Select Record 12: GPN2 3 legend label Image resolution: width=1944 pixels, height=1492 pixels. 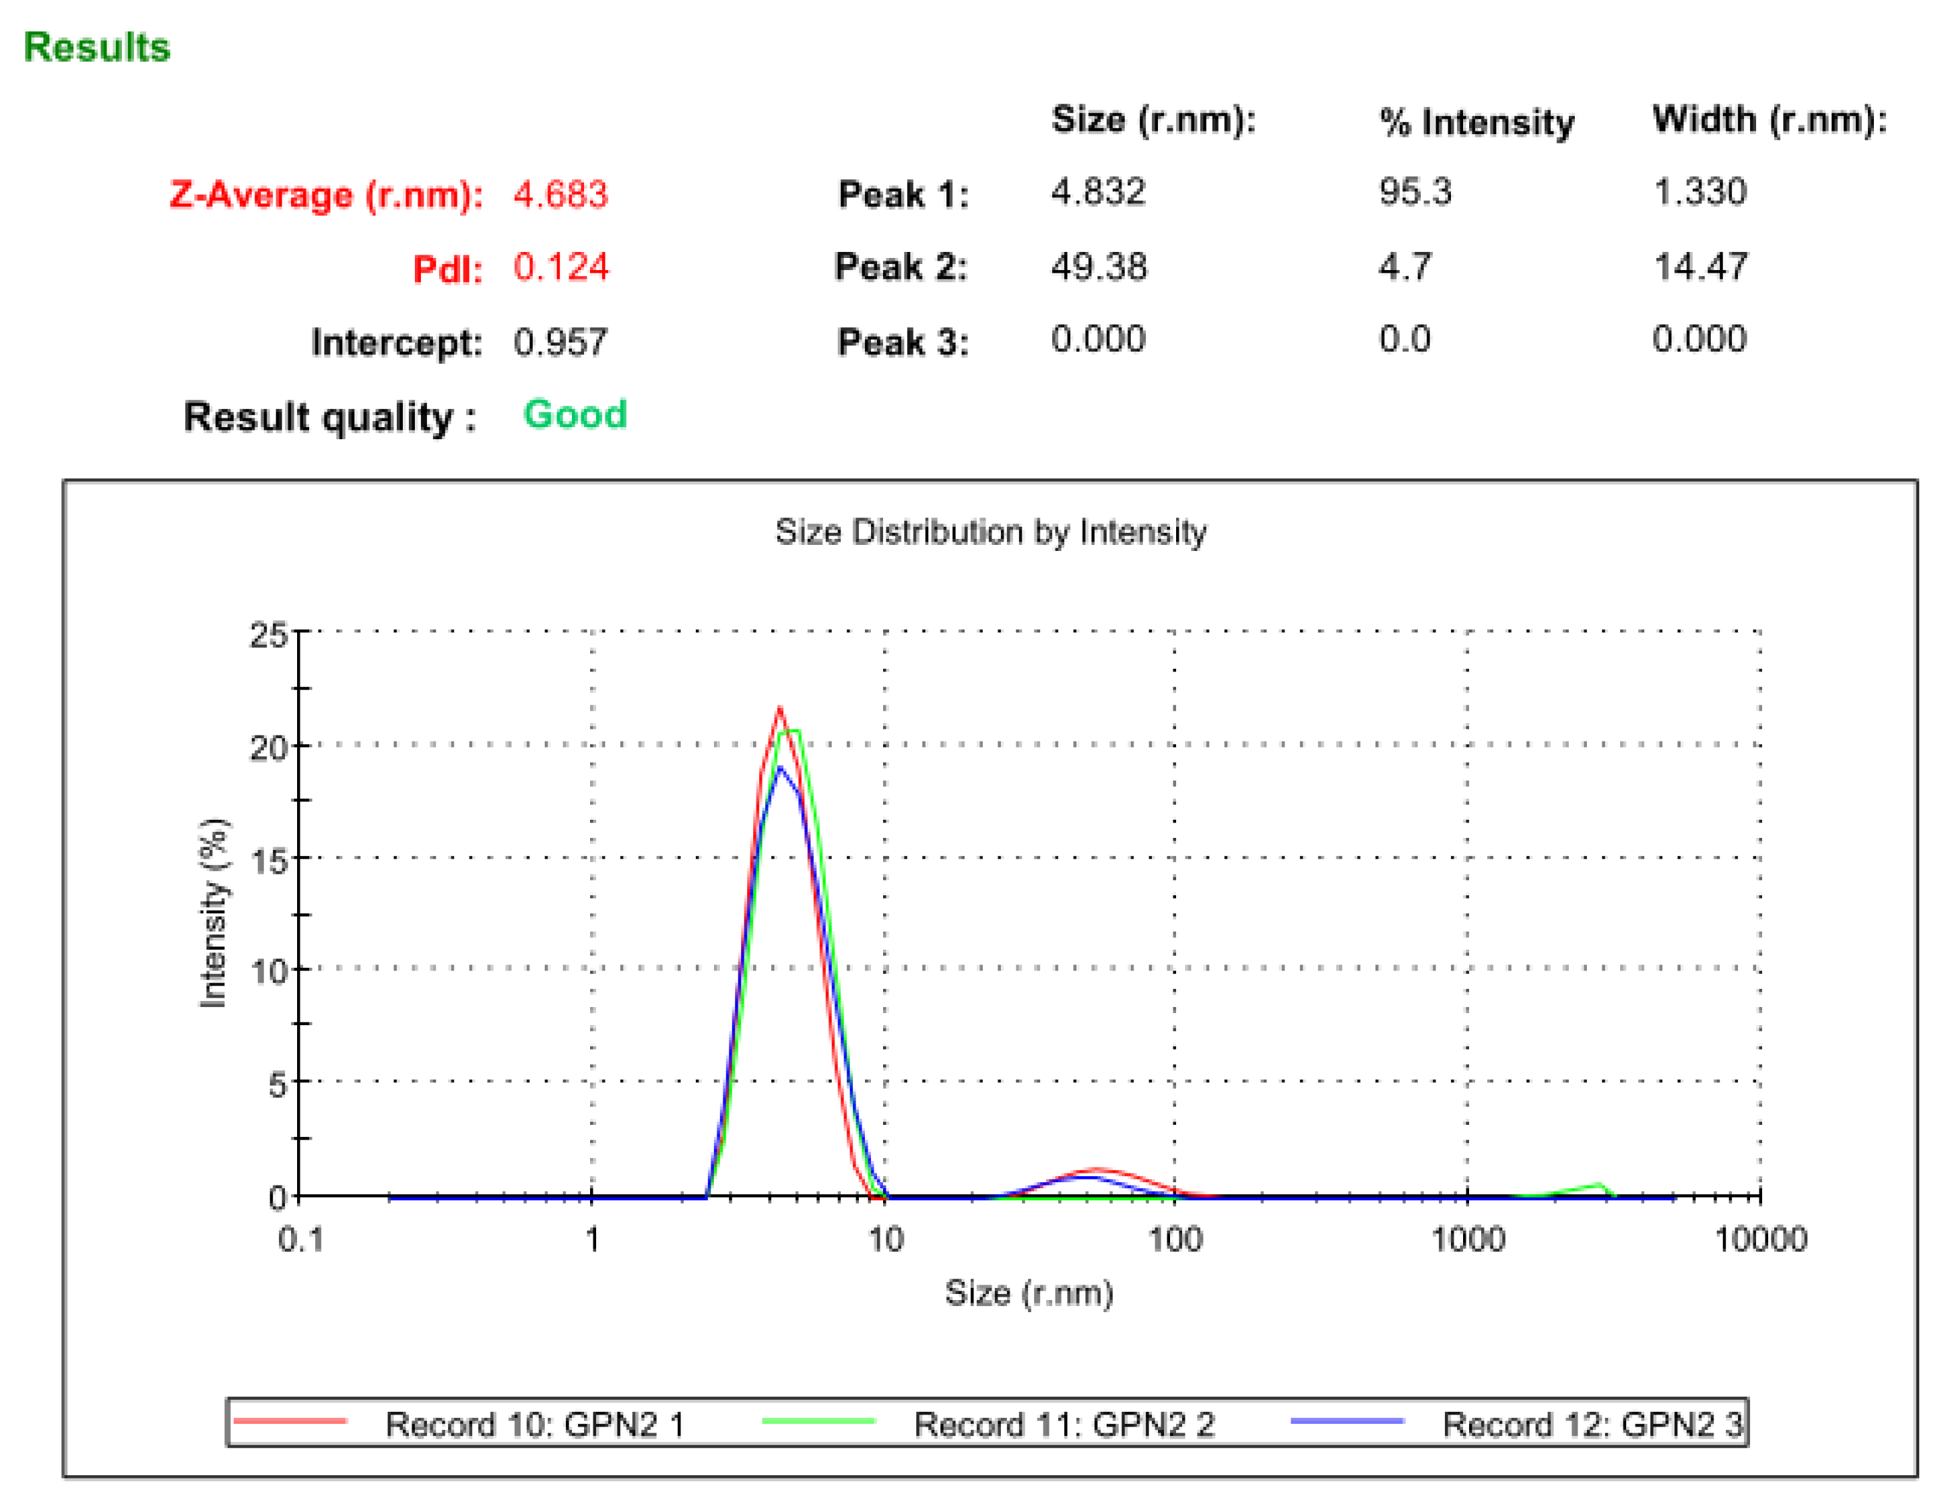coord(1592,1425)
